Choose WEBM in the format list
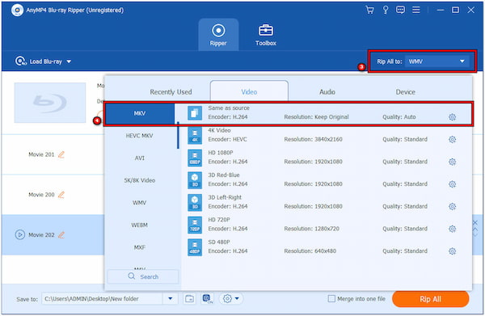The image size is (485, 316). (140, 225)
